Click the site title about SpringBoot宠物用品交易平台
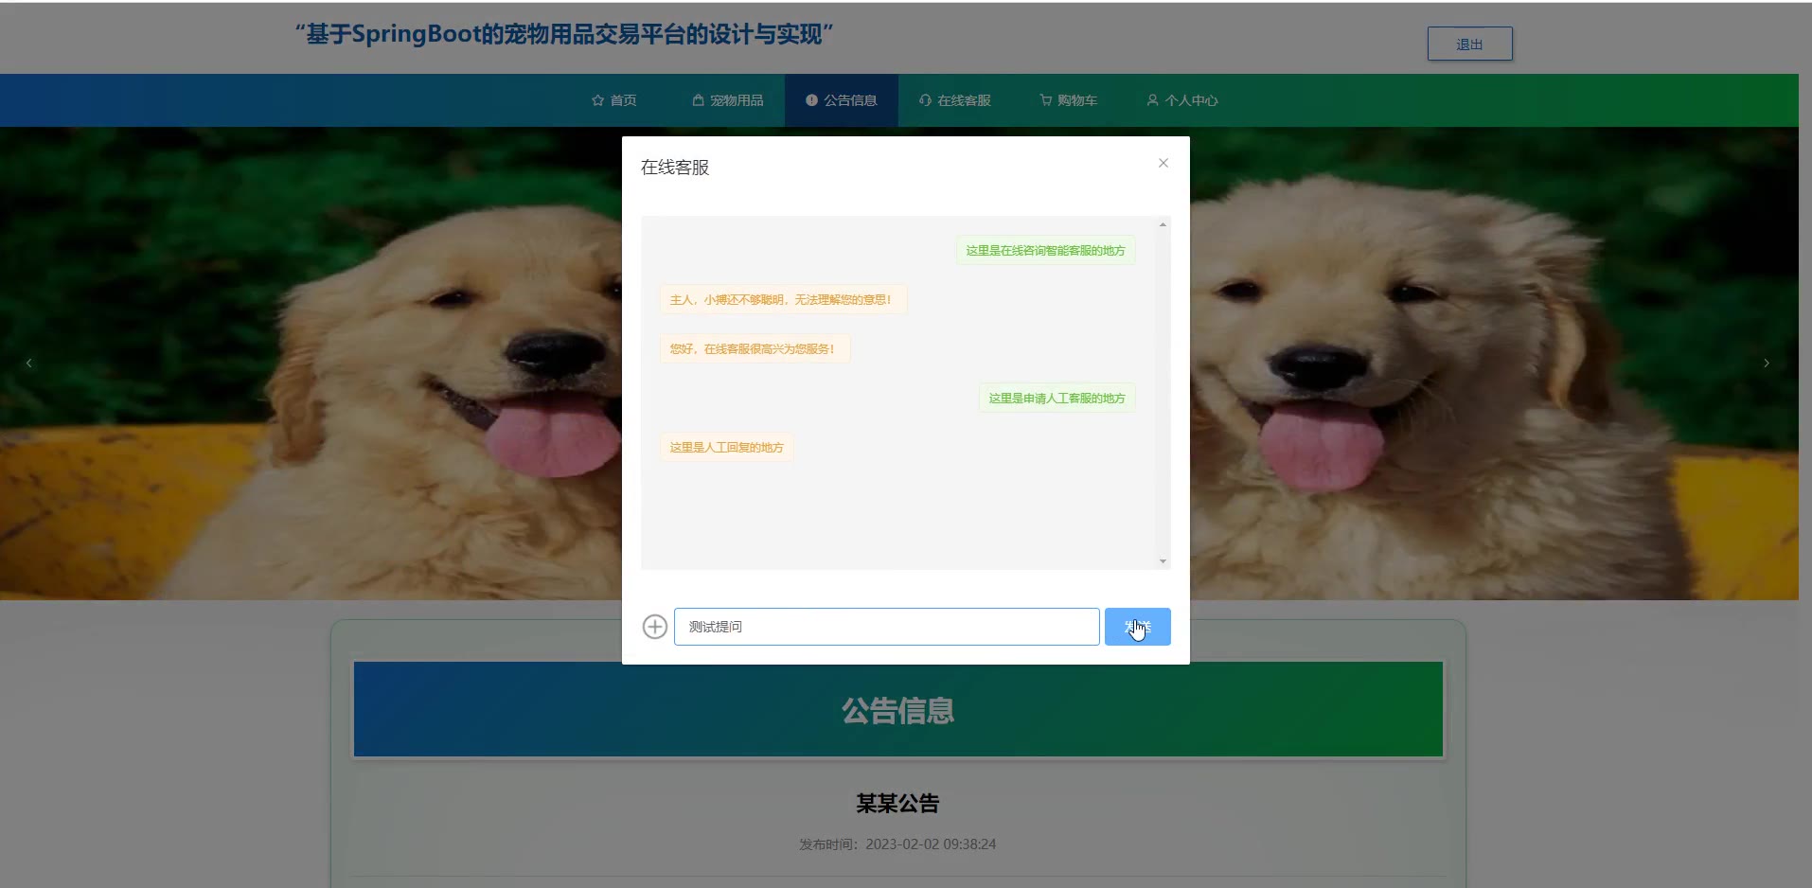Viewport: 1812px width, 888px height. [564, 35]
